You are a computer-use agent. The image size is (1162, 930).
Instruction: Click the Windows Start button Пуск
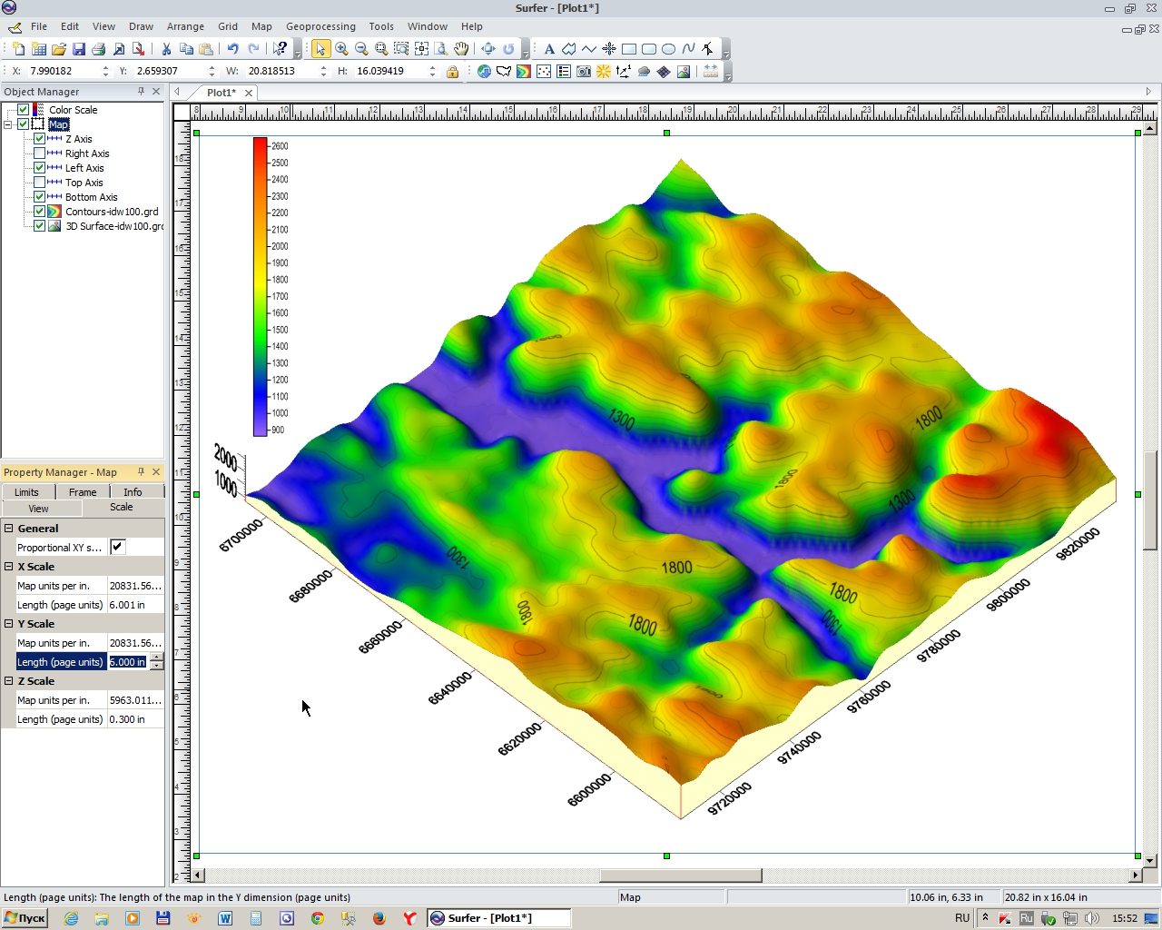[x=25, y=918]
